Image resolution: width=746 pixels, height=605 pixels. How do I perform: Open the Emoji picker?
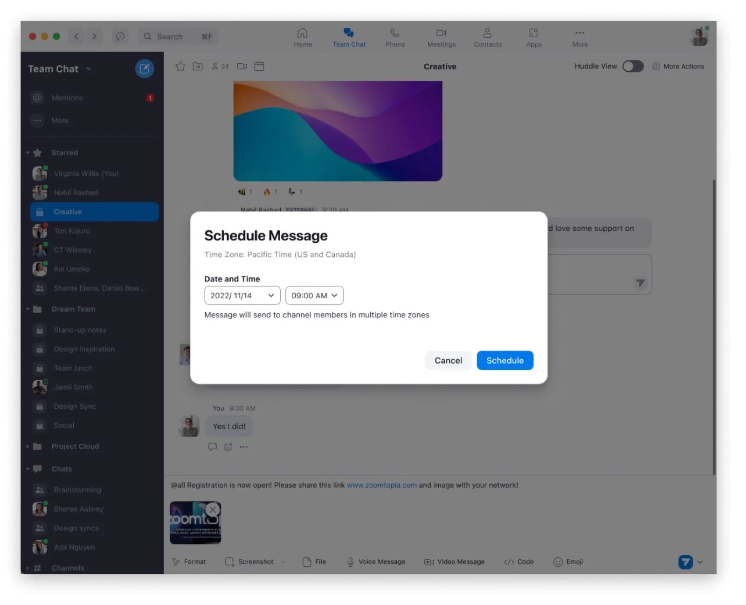pos(568,562)
